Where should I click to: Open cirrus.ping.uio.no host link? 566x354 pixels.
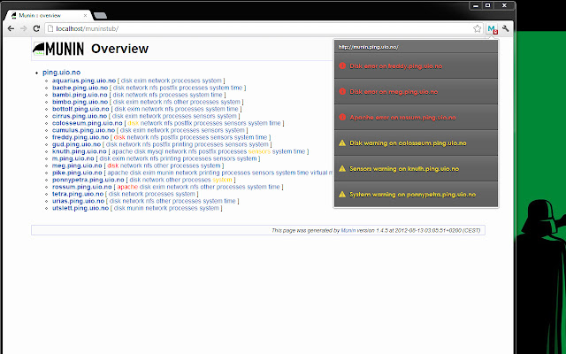[80, 116]
